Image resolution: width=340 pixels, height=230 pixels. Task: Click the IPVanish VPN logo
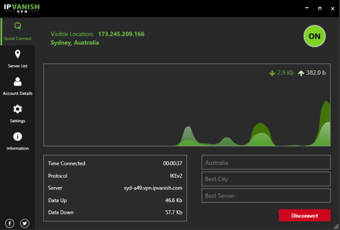pyautogui.click(x=22, y=8)
